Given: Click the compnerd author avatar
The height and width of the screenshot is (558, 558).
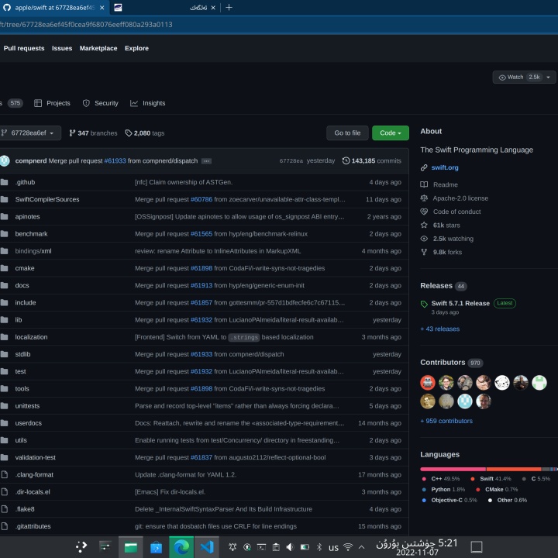Looking at the screenshot, I should click(x=5, y=161).
